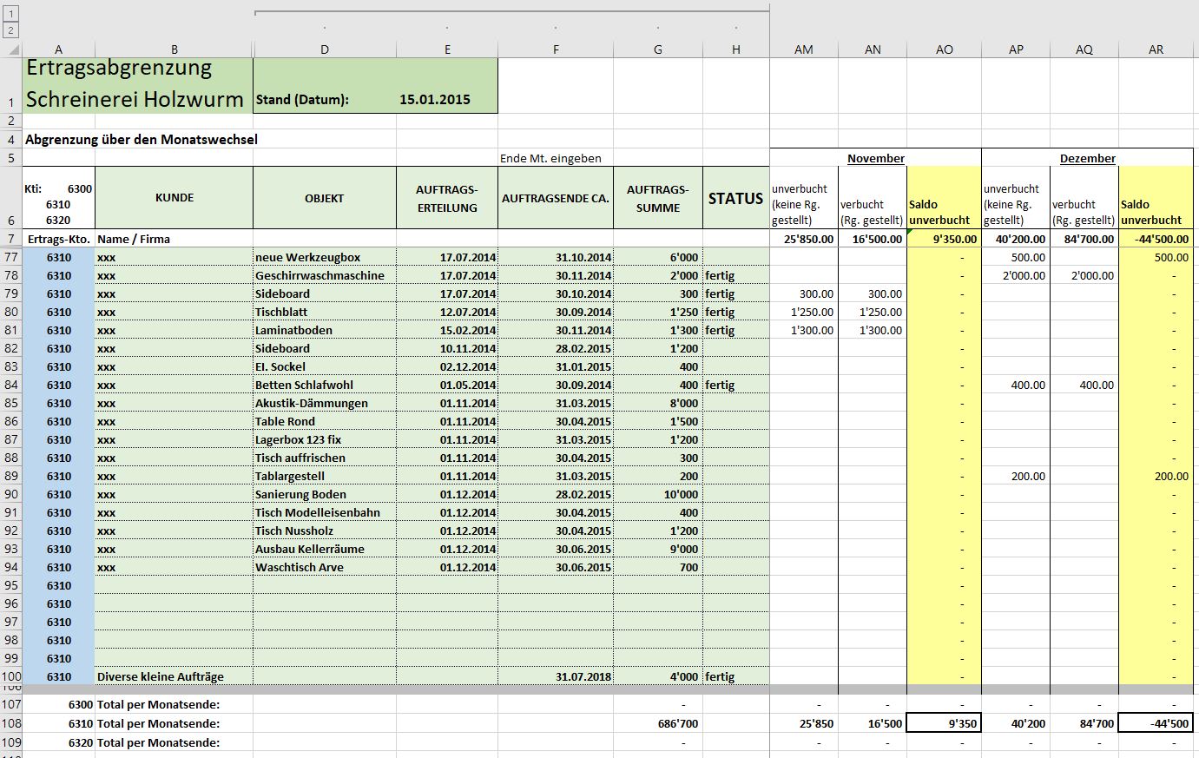The height and width of the screenshot is (758, 1199).
Task: Click the STATUS column header cell
Action: click(x=735, y=198)
